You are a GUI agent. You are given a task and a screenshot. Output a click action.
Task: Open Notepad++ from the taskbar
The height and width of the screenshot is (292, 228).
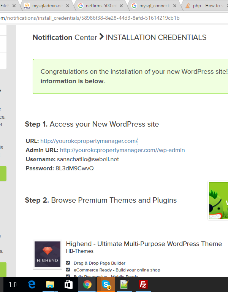tap(124, 284)
